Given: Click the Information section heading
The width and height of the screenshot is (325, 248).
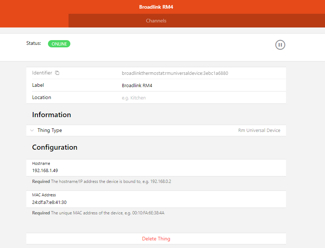Looking at the screenshot, I should (52, 115).
